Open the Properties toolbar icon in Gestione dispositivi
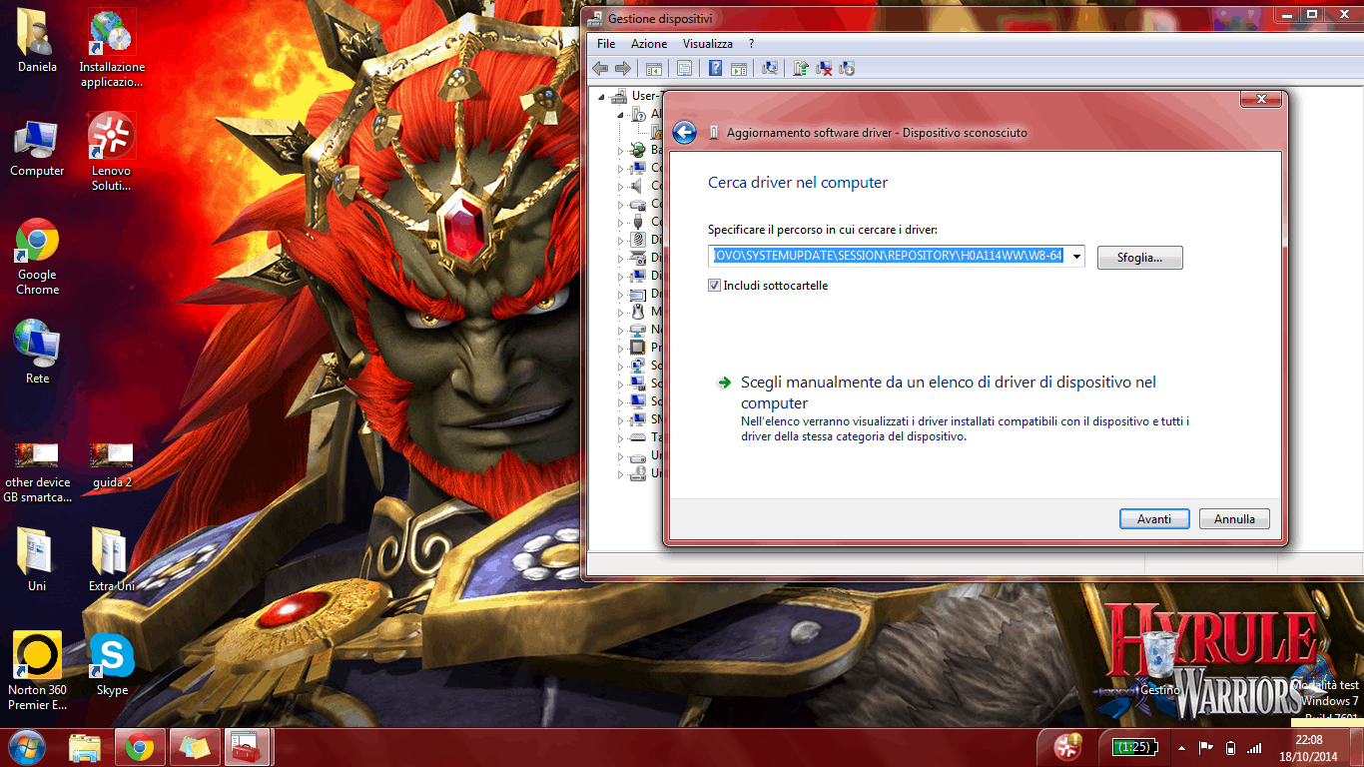The width and height of the screenshot is (1364, 767). 684,69
